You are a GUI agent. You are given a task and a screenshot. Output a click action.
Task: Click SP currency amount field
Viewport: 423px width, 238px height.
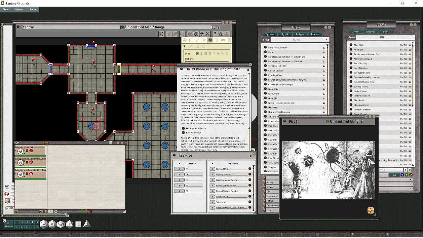tap(179, 185)
